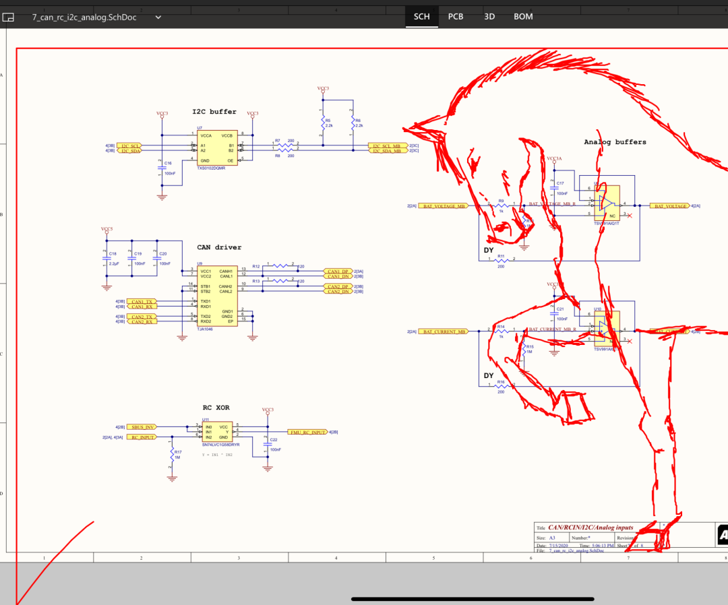The width and height of the screenshot is (728, 605).
Task: Select the CAN1_DP port
Action: point(338,272)
